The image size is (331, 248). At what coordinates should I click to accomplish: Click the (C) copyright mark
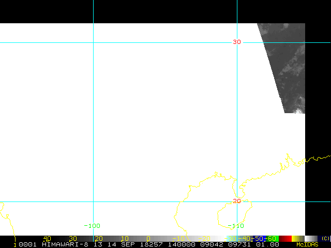[x=325, y=238]
